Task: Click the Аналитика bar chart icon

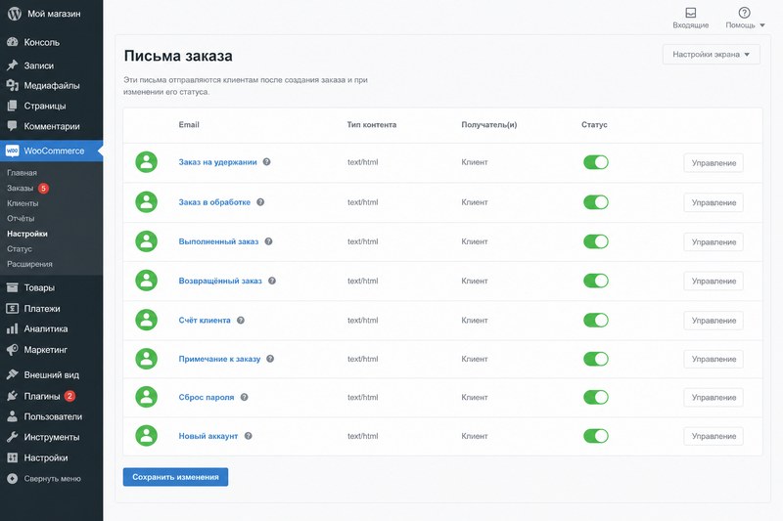Action: (x=13, y=328)
